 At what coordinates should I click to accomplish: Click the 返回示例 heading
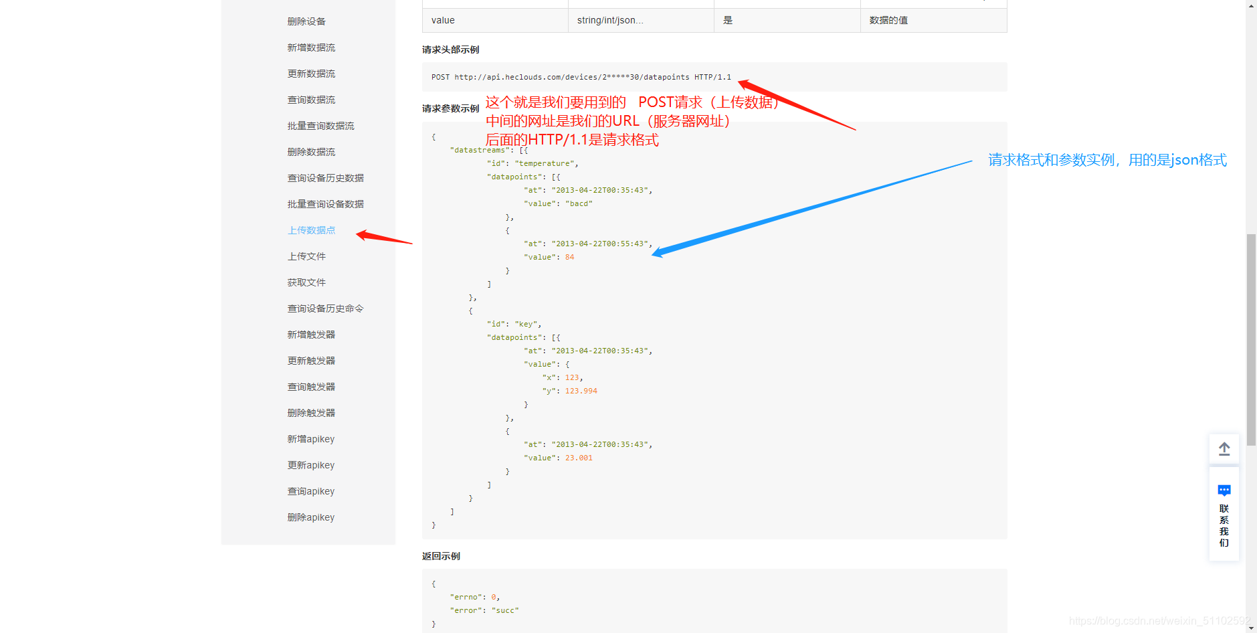point(441,556)
